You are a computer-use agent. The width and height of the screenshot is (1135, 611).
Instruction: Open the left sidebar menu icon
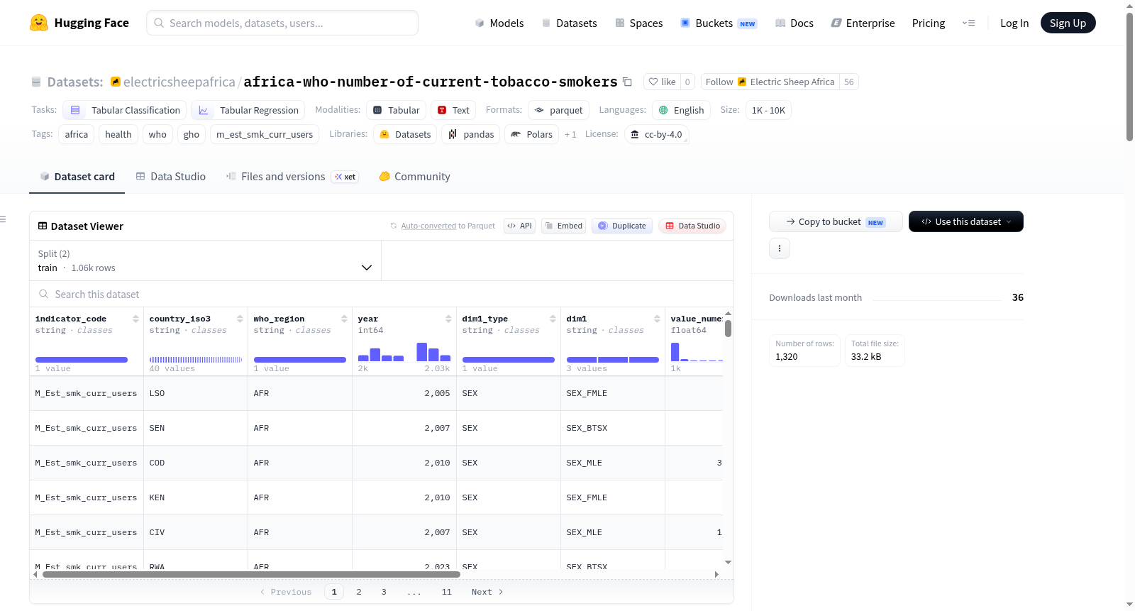coord(3,219)
